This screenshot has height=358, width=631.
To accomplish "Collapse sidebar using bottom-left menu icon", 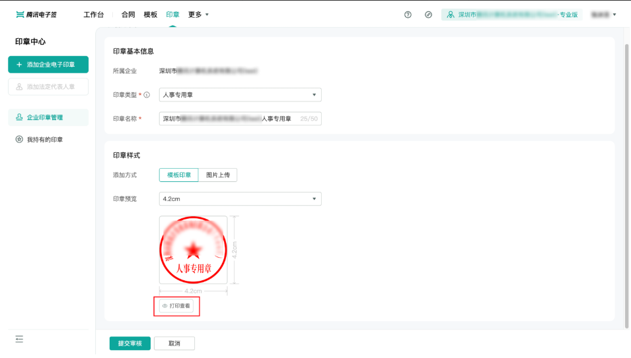I will click(19, 339).
